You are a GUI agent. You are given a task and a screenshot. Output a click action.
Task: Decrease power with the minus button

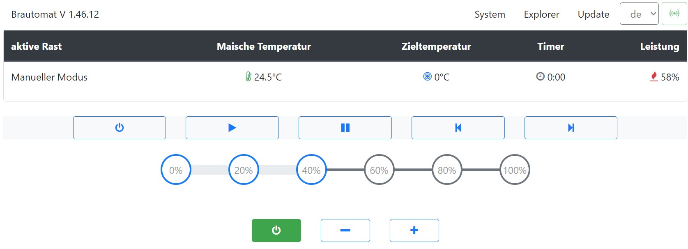click(345, 231)
